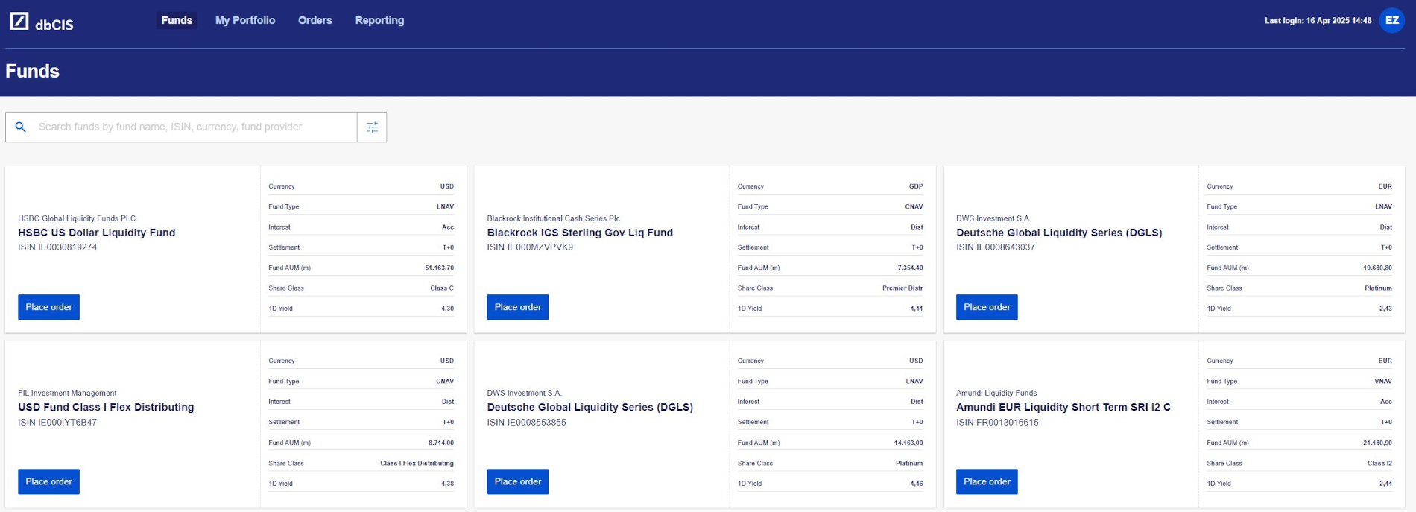Place order for DGLS fund ISIN IE0008643037
Screen dimensions: 1416x512
[987, 307]
